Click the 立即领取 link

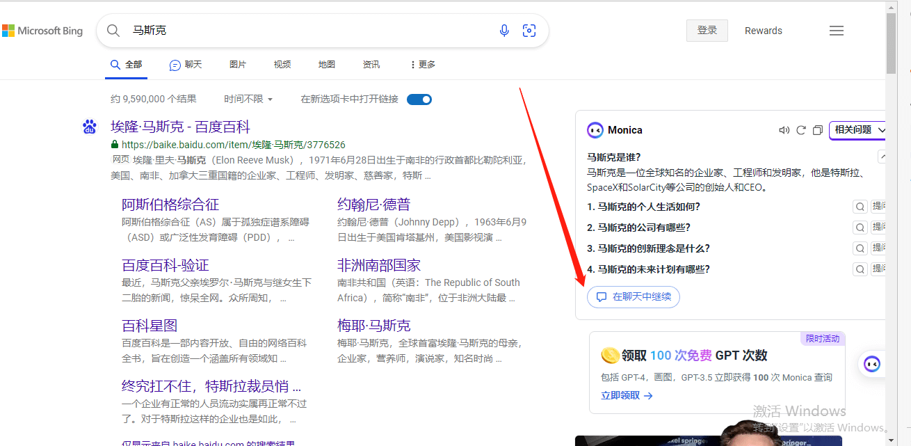pyautogui.click(x=627, y=396)
